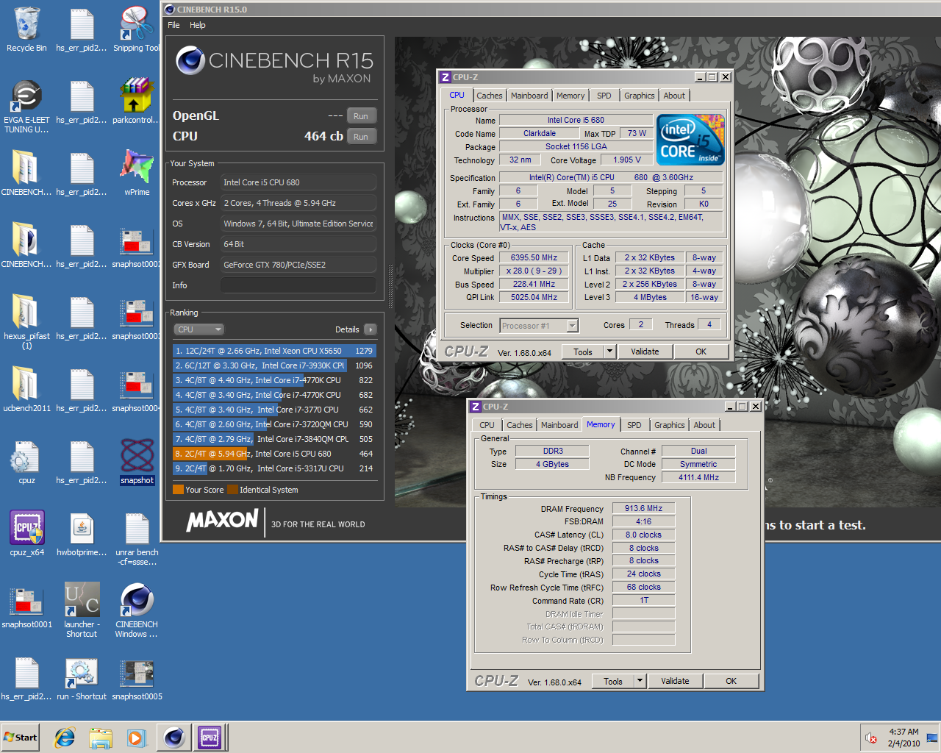Open the snaphsot0001 image icon
This screenshot has height=753, width=941.
(26, 606)
